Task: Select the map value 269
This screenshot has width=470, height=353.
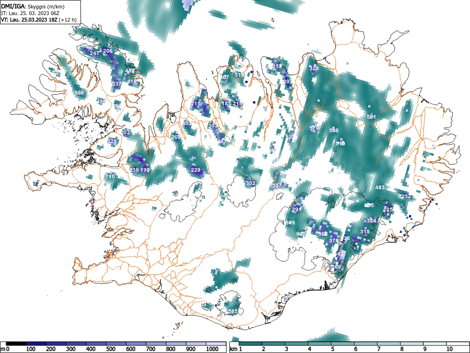Action: (x=176, y=137)
